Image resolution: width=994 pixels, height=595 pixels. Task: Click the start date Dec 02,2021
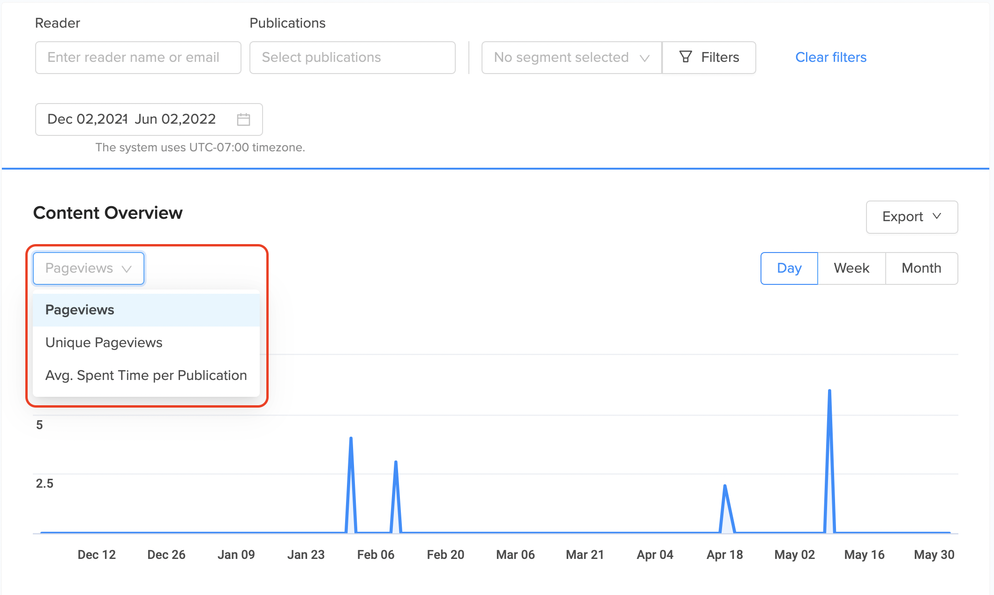[87, 119]
